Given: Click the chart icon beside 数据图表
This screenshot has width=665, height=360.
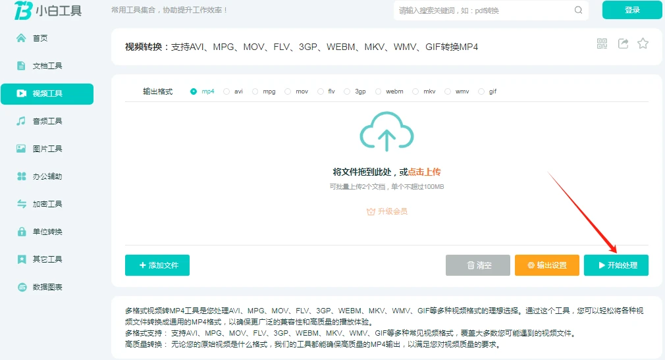Looking at the screenshot, I should coord(22,287).
